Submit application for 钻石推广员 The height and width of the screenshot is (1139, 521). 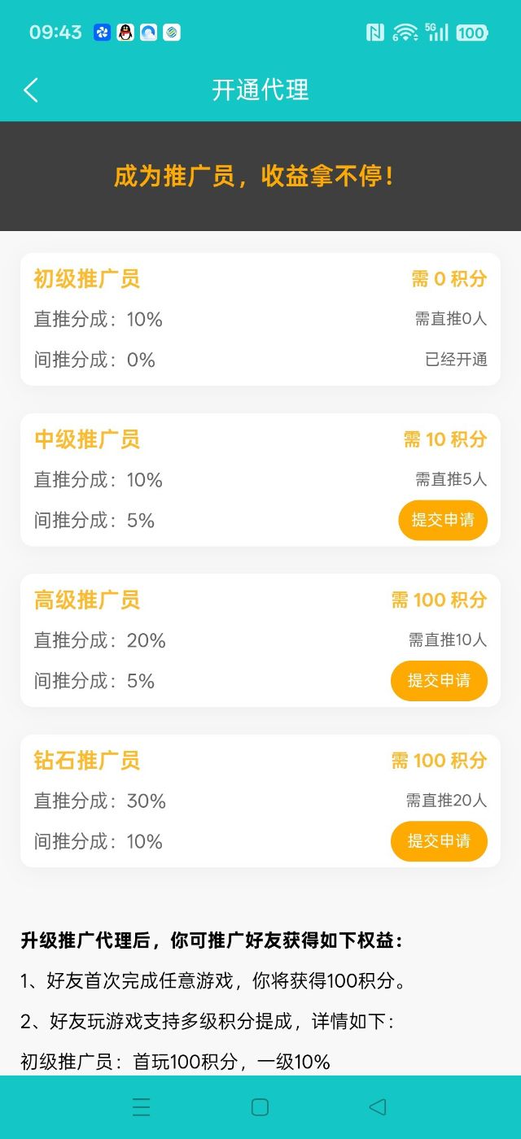pos(439,841)
